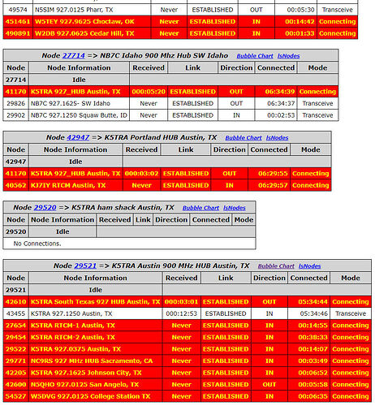Open node 27714 link
Viewport: 375px width, 406px height.
(74, 55)
